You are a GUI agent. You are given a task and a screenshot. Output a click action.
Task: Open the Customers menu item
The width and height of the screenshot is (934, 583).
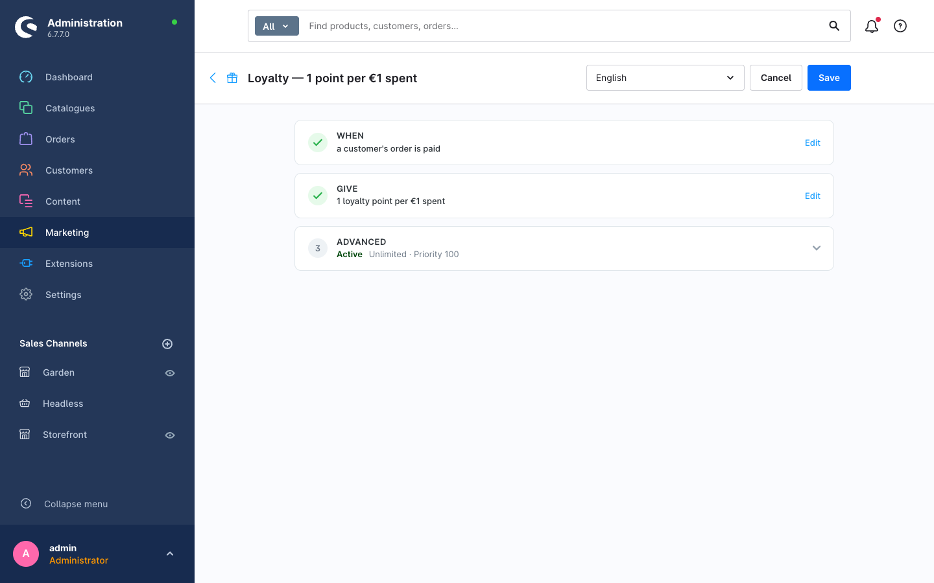click(97, 170)
